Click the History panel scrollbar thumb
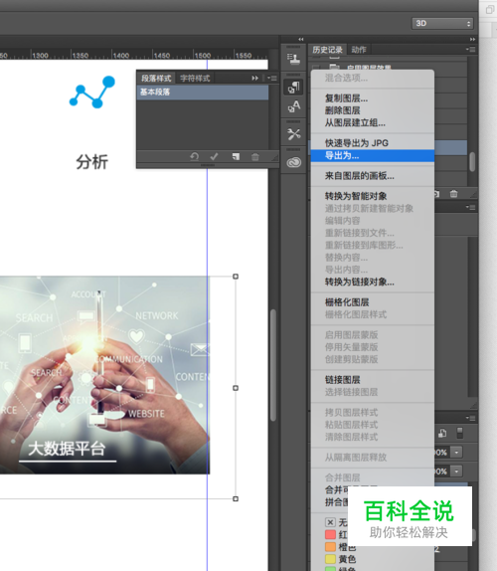The image size is (497, 571). (472, 162)
